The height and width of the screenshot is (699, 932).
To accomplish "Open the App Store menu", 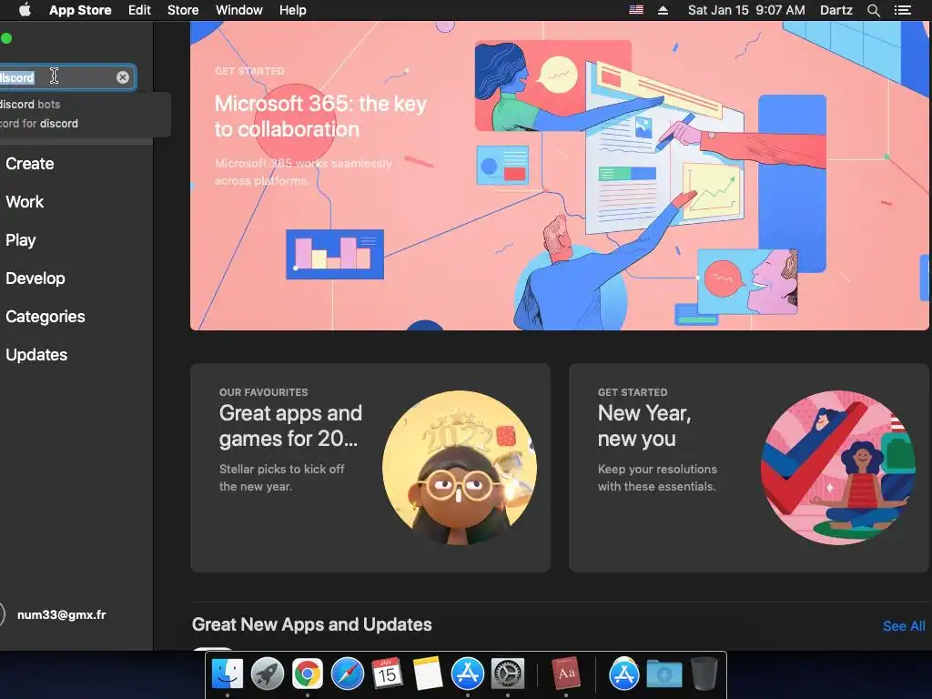I will click(x=80, y=10).
